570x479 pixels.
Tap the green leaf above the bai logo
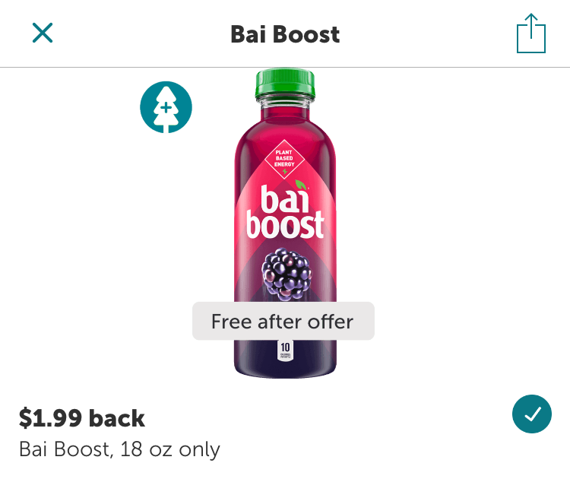(302, 184)
